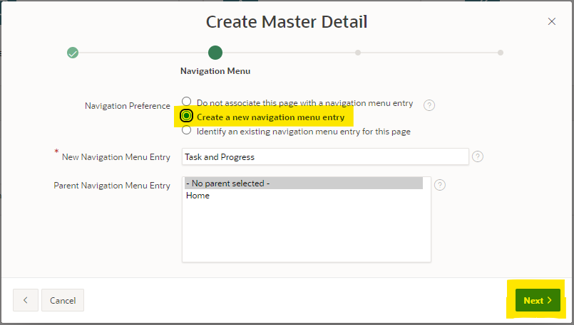
Task: Show help for New Navigation Menu Entry field
Action: tap(478, 156)
